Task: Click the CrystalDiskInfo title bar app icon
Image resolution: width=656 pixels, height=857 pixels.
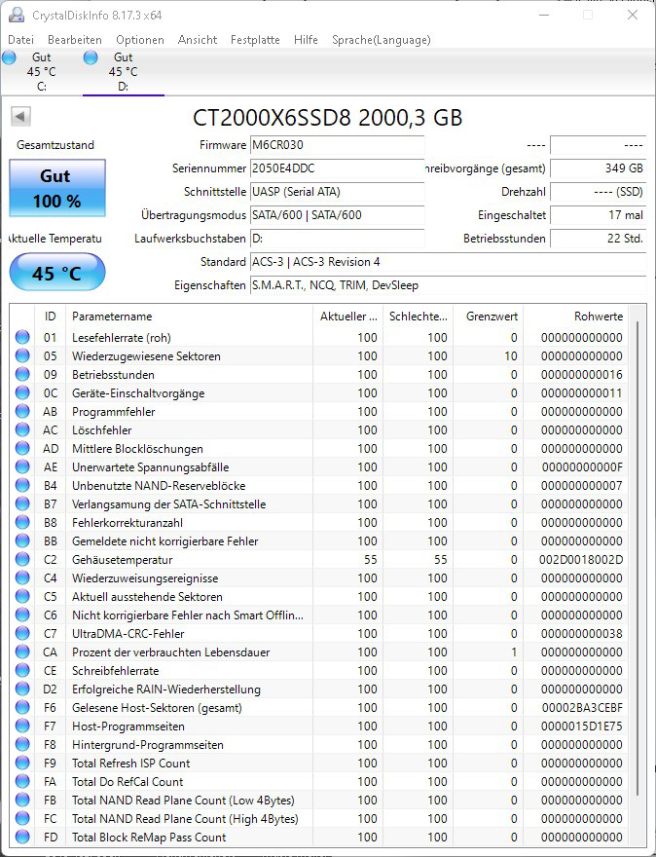Action: (x=17, y=16)
